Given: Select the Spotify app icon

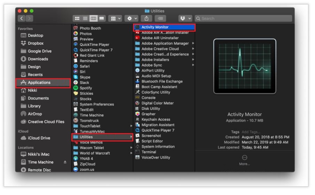Looking at the screenshot, I should (76, 88).
